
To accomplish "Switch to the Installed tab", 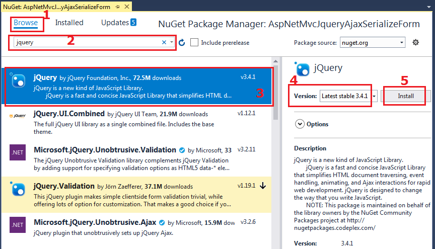I will (x=69, y=23).
